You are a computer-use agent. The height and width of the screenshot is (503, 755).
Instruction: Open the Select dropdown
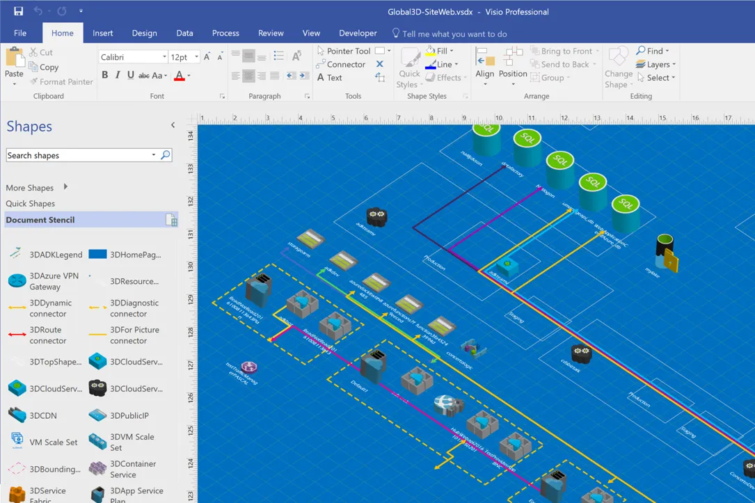655,77
